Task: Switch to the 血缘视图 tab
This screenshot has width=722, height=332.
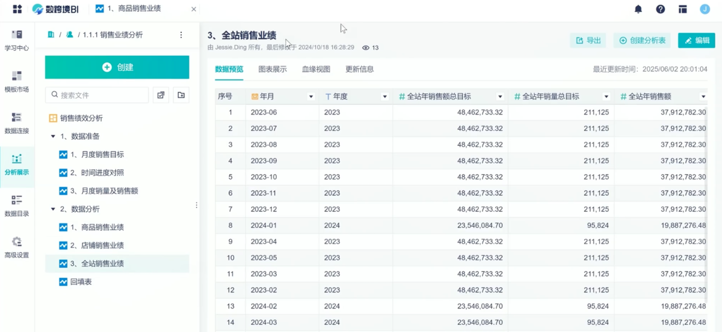Action: coord(316,69)
